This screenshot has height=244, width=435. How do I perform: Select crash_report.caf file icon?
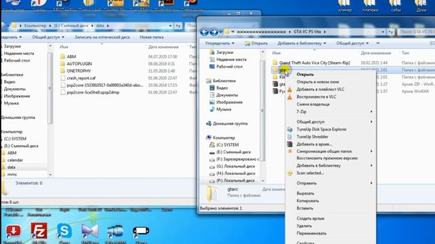pos(63,78)
